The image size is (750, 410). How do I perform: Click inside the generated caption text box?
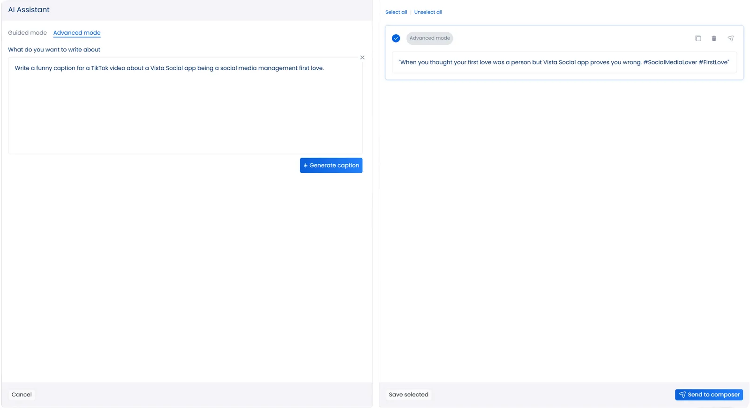tap(564, 62)
